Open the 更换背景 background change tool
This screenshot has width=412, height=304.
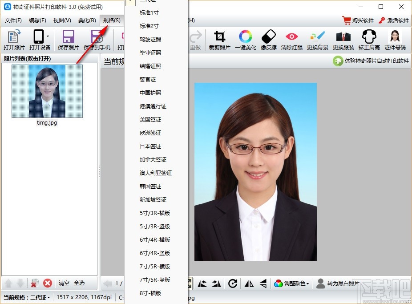(317, 40)
